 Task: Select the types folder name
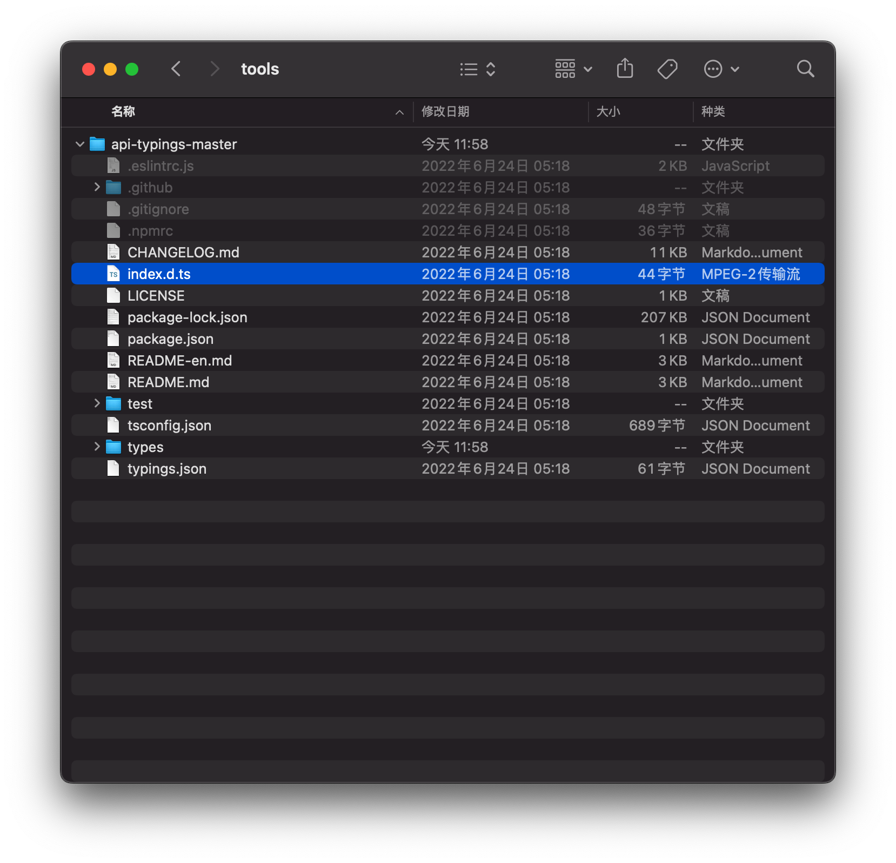tap(145, 447)
